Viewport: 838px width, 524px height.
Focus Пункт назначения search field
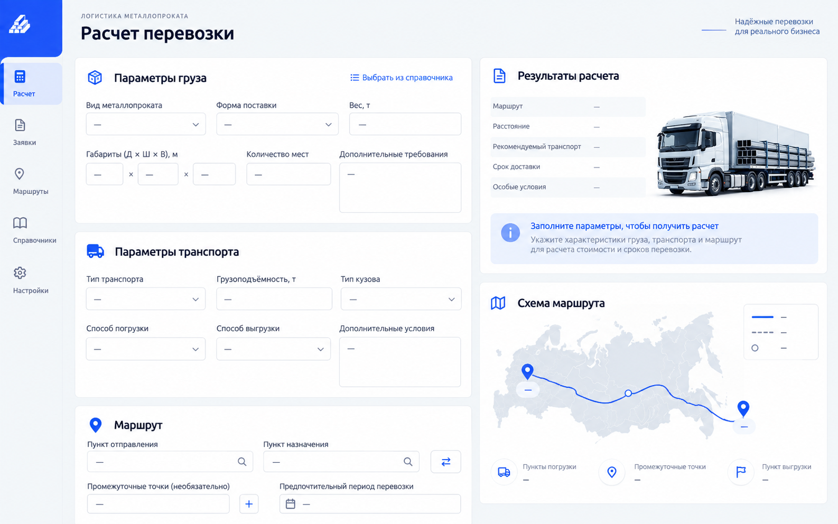point(341,462)
